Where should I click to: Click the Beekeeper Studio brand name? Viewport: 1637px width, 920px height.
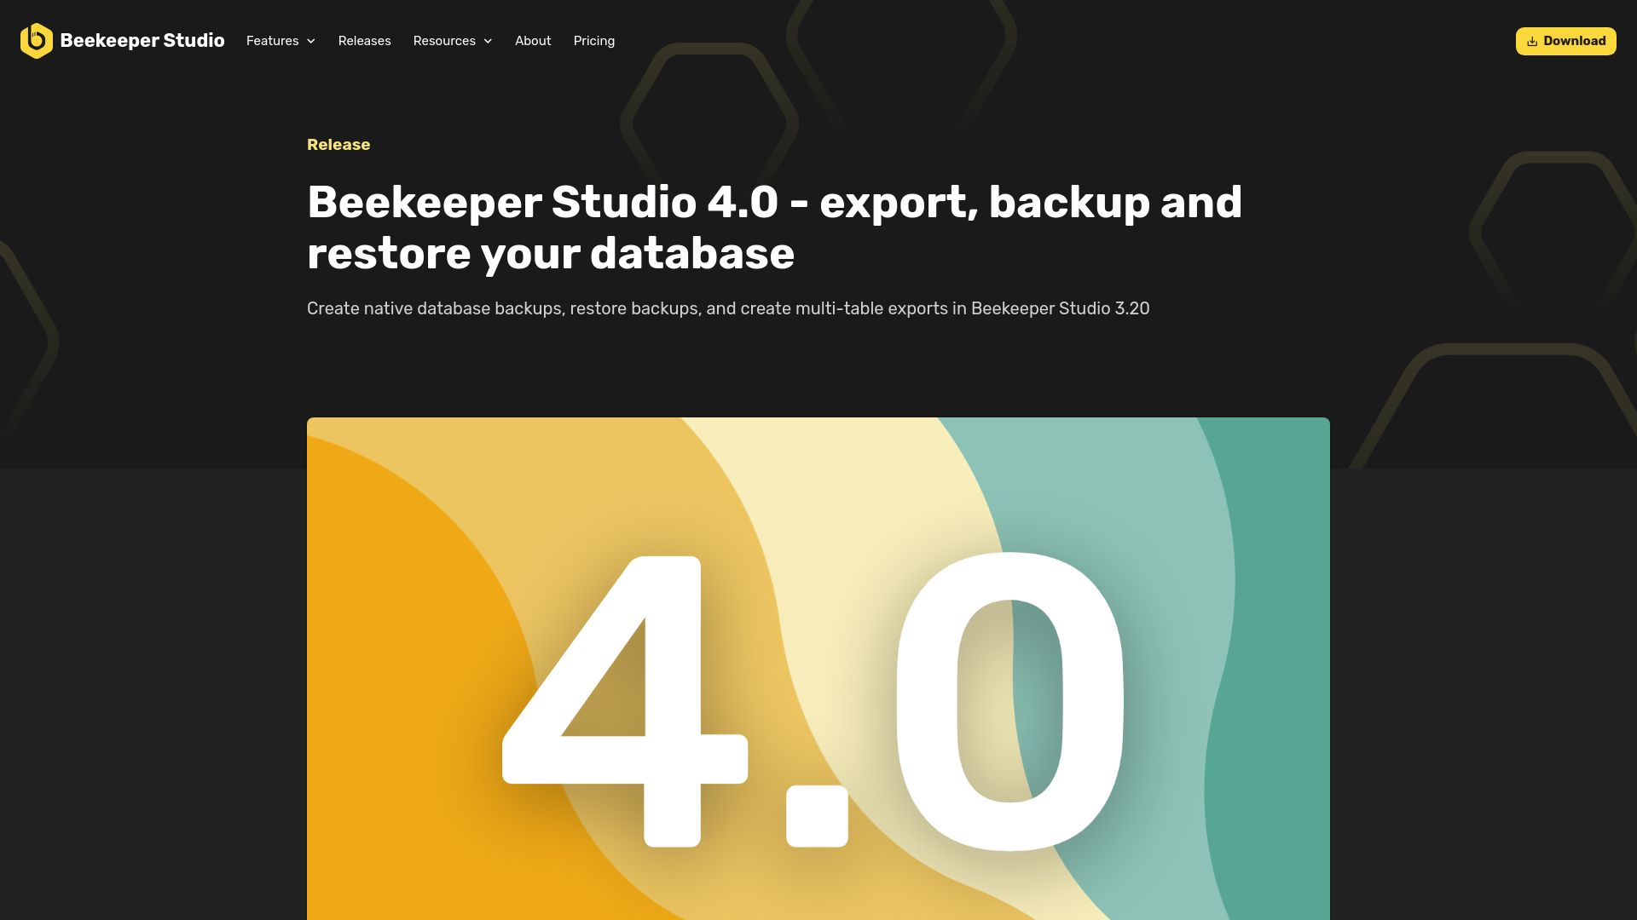click(142, 41)
